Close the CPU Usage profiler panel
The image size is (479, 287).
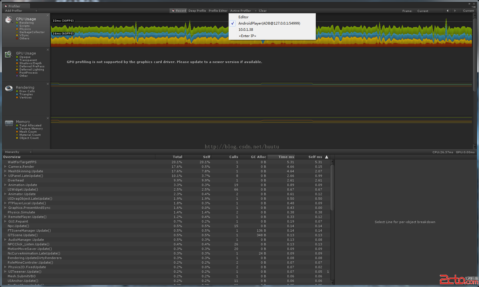(x=48, y=15)
